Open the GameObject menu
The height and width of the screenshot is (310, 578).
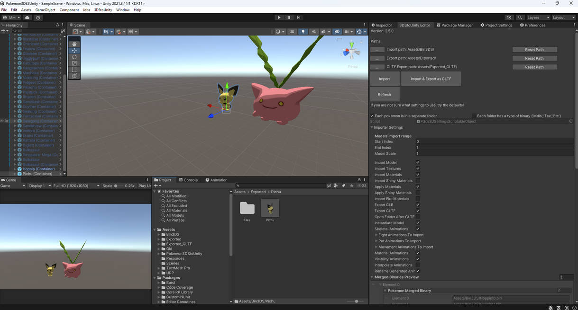pyautogui.click(x=45, y=10)
